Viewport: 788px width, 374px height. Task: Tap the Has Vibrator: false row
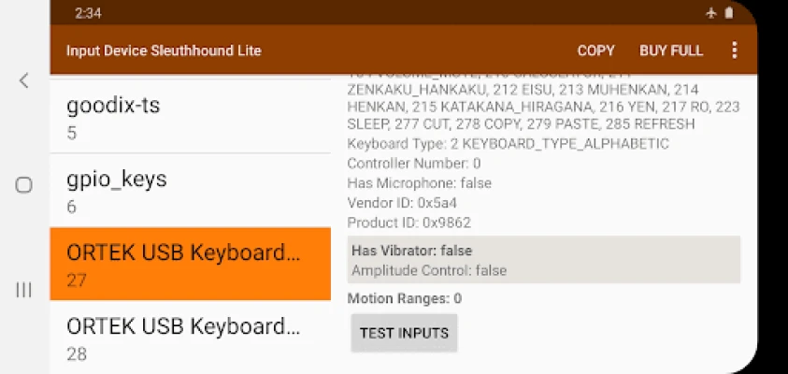[411, 251]
